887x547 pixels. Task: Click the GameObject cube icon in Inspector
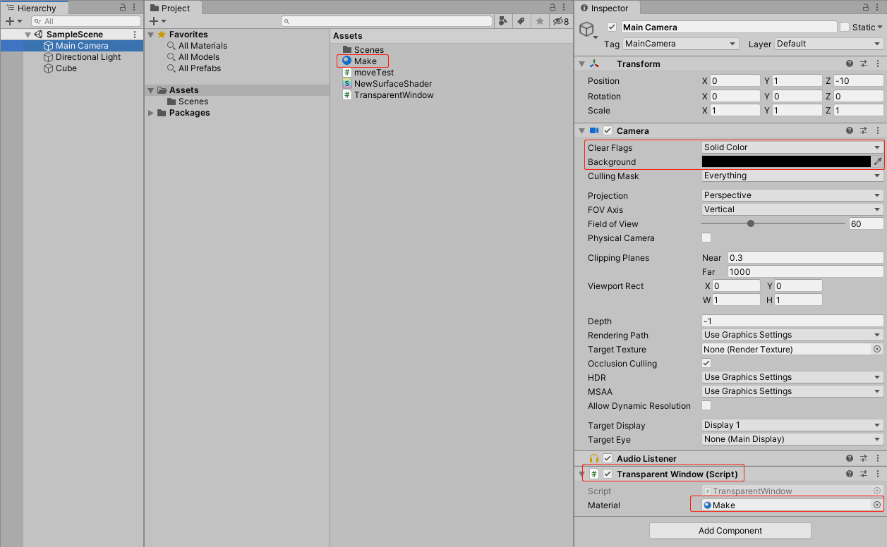[586, 29]
